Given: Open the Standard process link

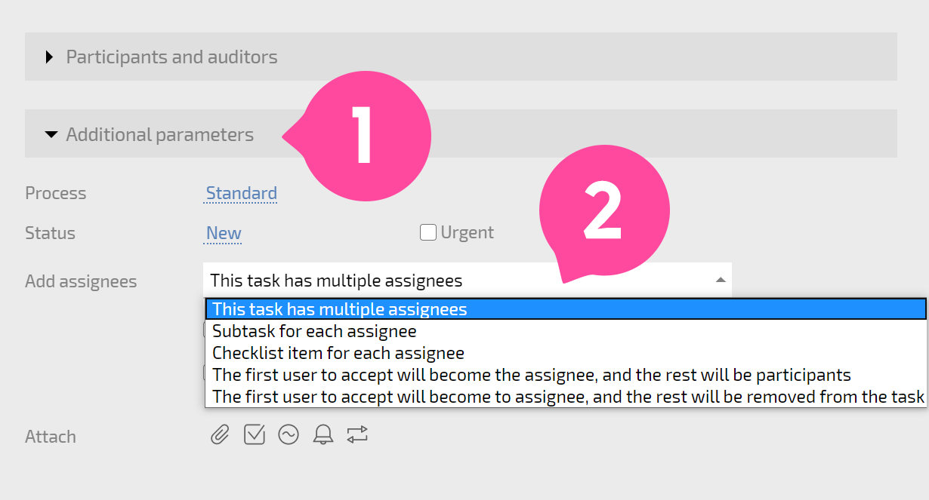Looking at the screenshot, I should coord(242,193).
